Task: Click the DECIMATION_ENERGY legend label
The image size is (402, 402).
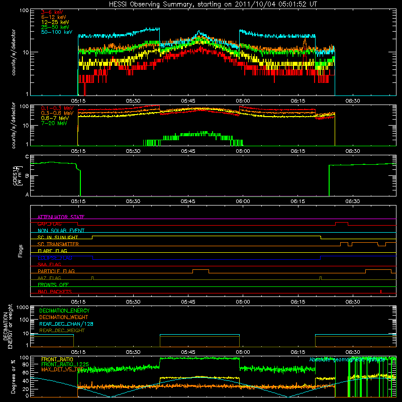Action: click(64, 311)
